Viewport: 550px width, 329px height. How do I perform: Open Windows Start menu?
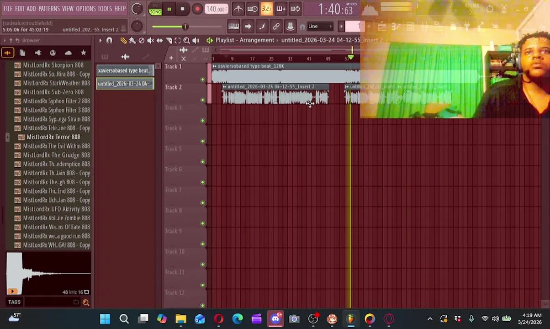pos(105,319)
